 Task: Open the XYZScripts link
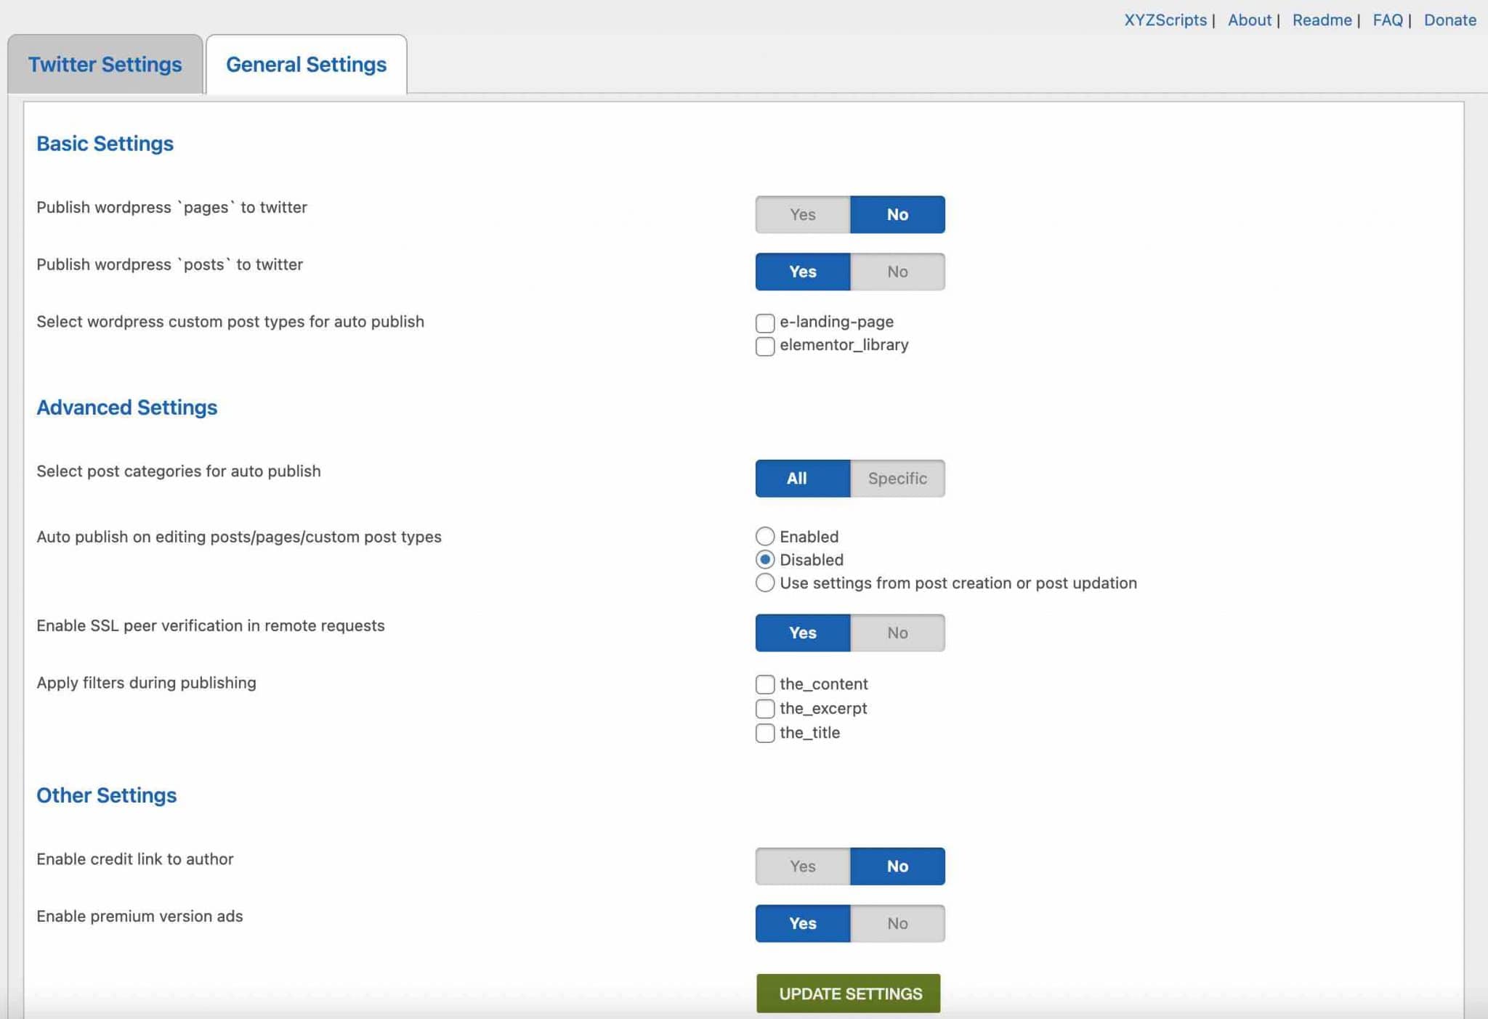coord(1165,20)
